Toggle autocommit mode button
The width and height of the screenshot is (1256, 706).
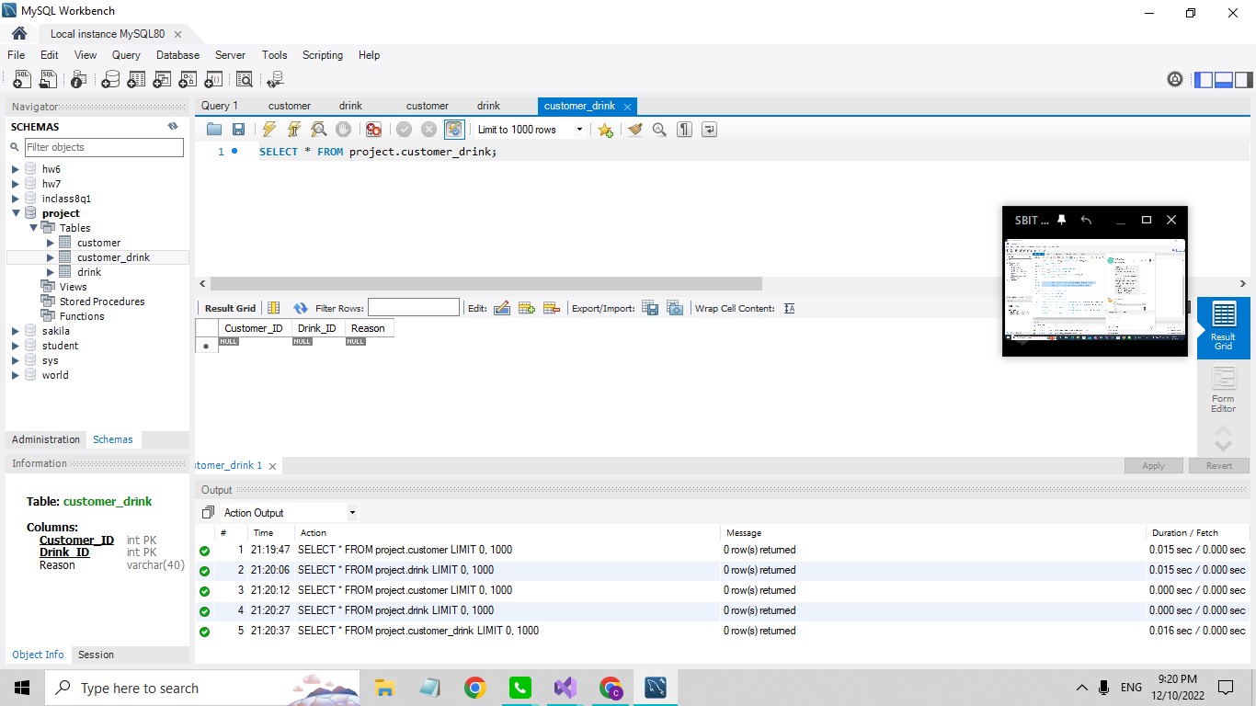(453, 130)
